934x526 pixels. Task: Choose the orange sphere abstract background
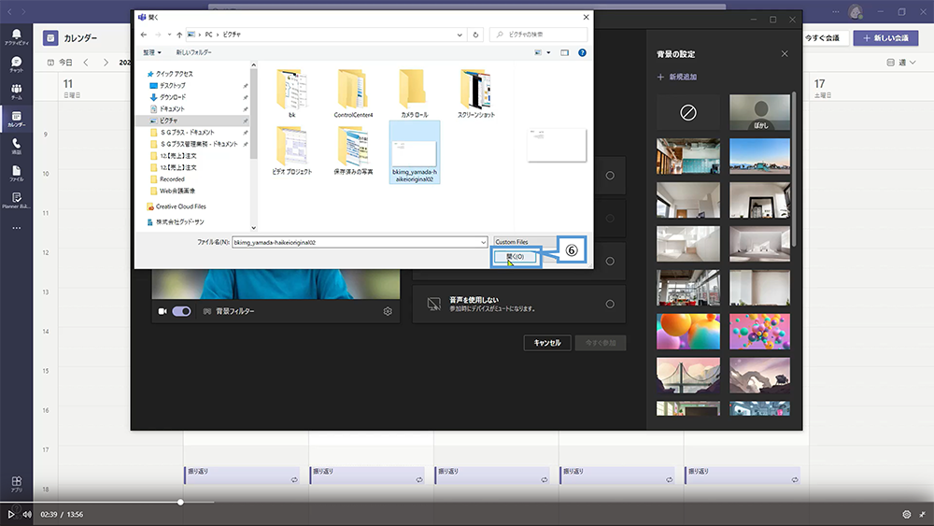[688, 332]
